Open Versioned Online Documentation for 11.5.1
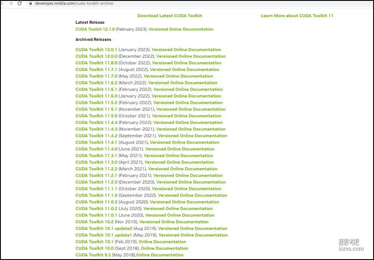This screenshot has width=374, height=260. click(x=191, y=109)
